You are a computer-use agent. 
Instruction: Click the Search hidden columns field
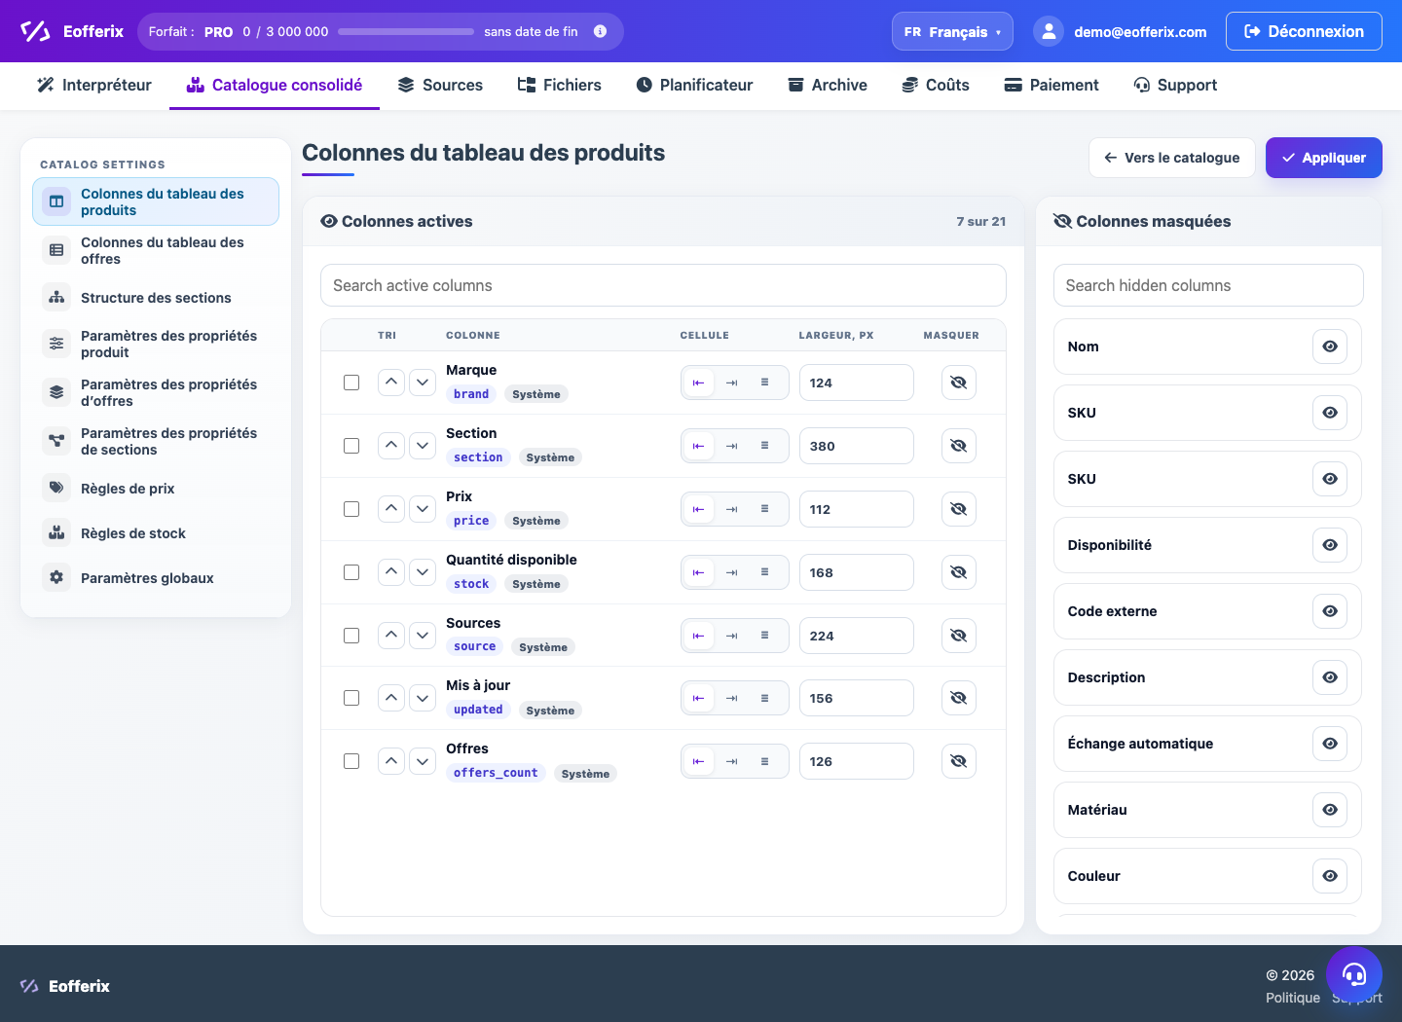[x=1208, y=285]
